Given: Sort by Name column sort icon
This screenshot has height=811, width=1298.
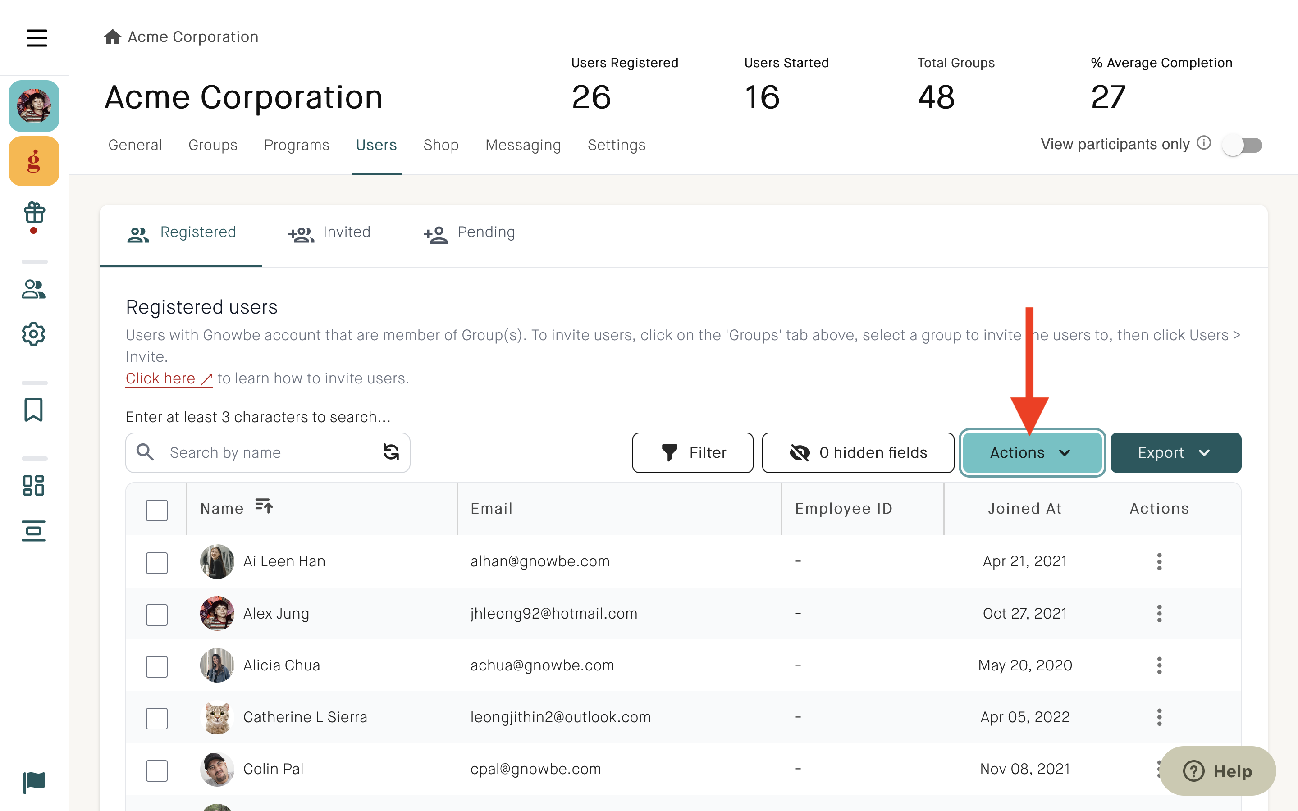Looking at the screenshot, I should pos(264,505).
